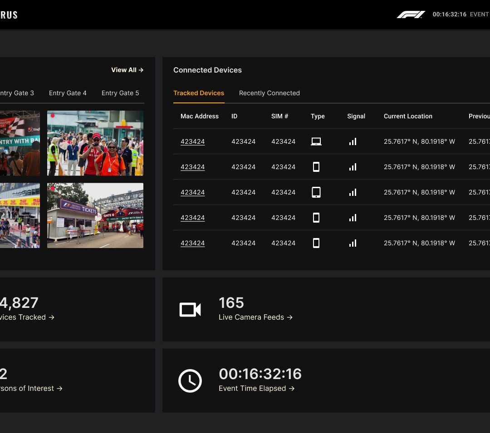490x433 pixels.
Task: Click the clock icon
Action: pyautogui.click(x=190, y=381)
